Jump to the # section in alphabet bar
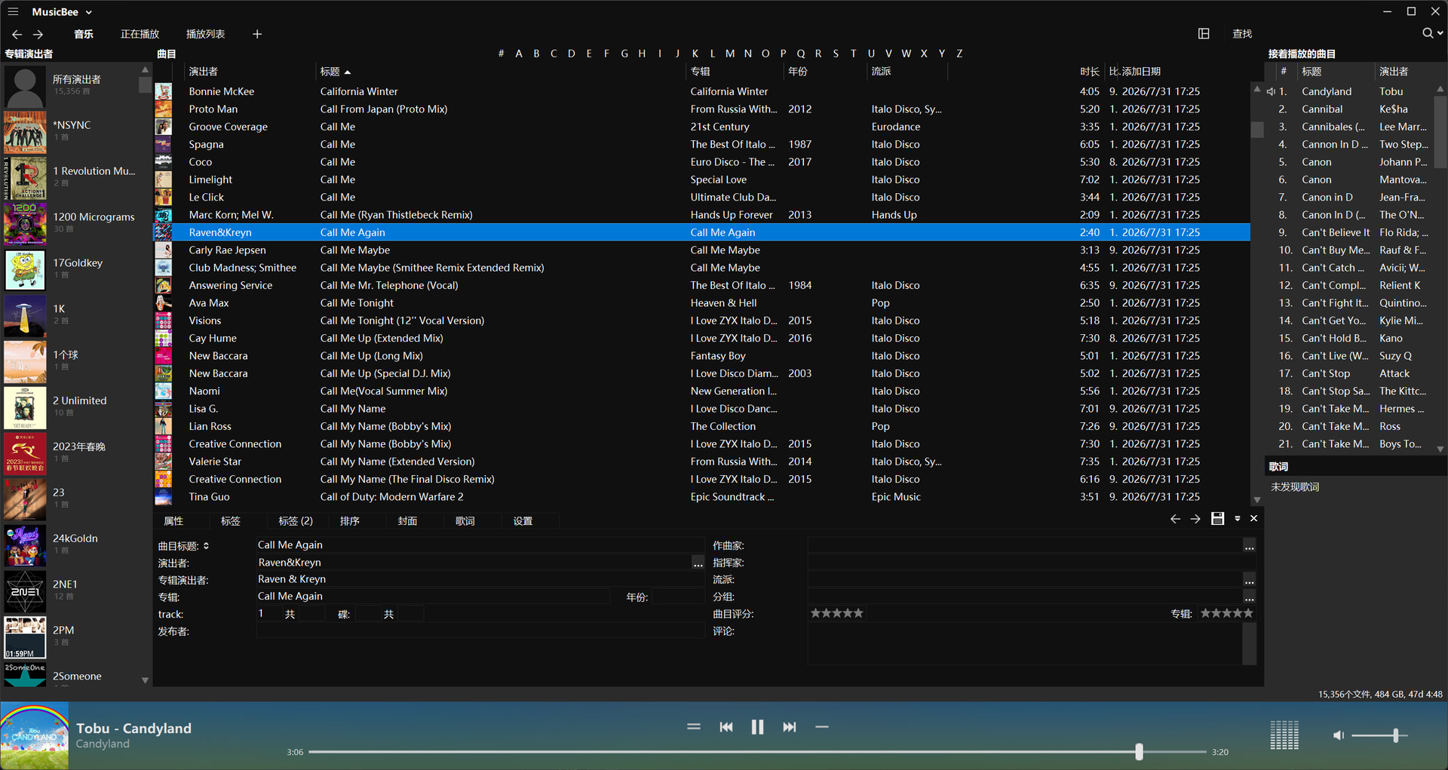 pos(501,54)
